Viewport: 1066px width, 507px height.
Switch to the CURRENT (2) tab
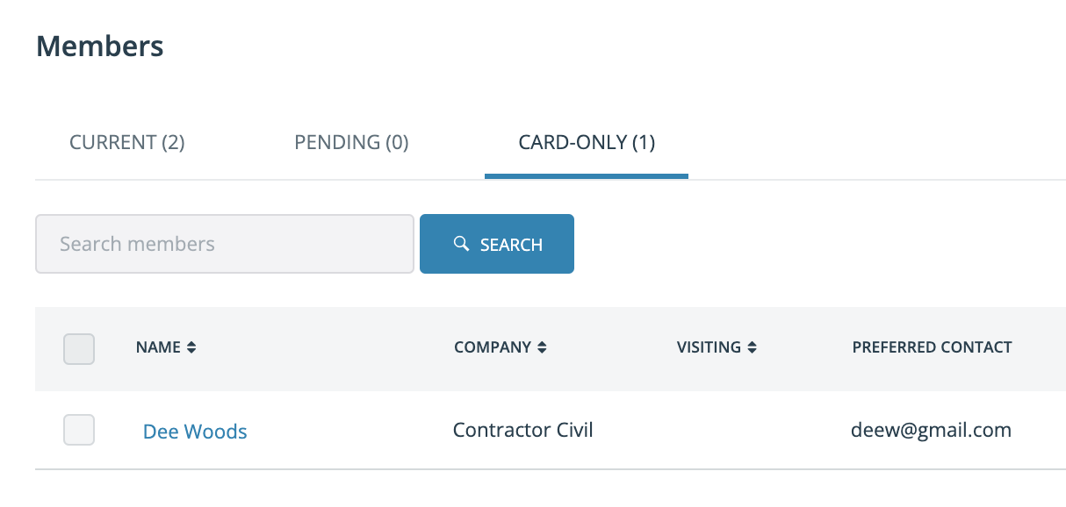point(127,142)
